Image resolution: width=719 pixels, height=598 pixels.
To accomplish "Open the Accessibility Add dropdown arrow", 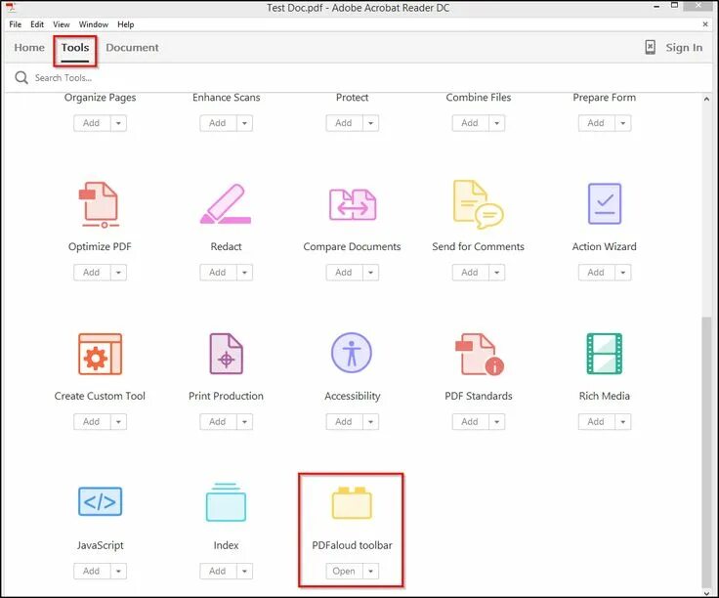I will [370, 421].
